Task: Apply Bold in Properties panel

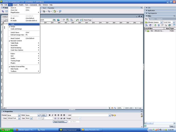Action: click(x=50, y=115)
